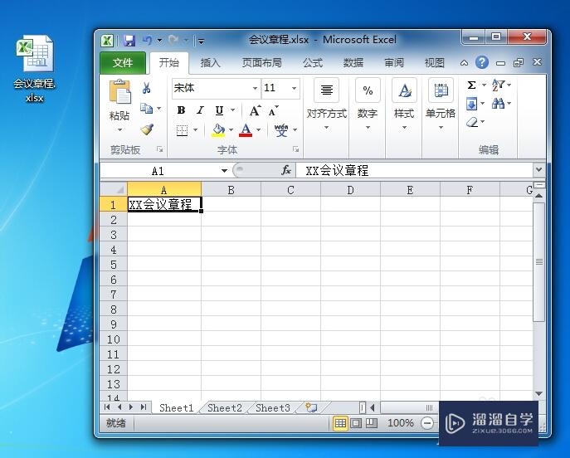Click the Increase Font Size icon

255,110
